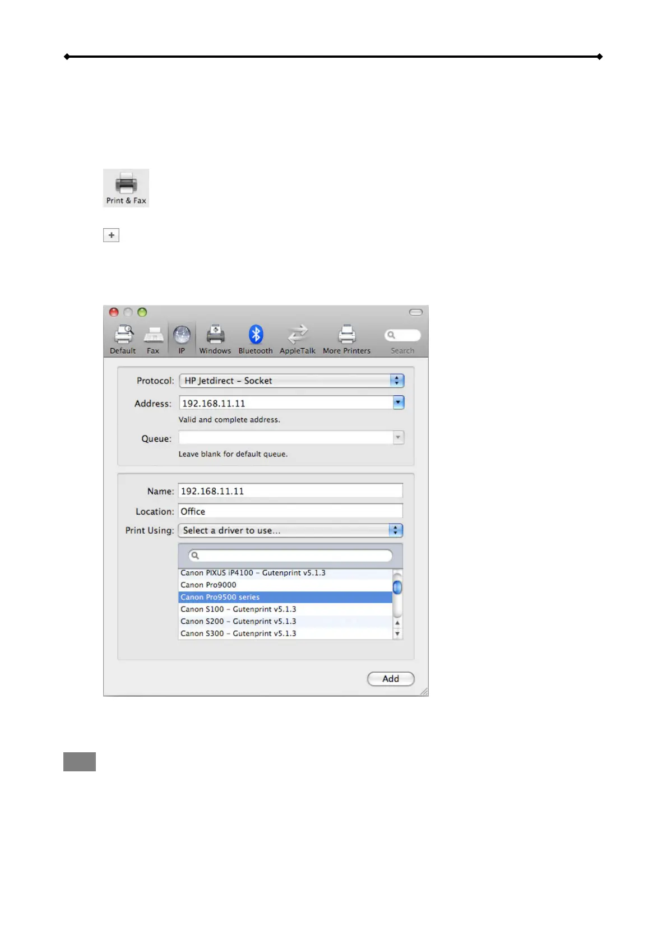The image size is (667, 944).
Task: Open More Printers toolbar icon
Action: [x=346, y=340]
